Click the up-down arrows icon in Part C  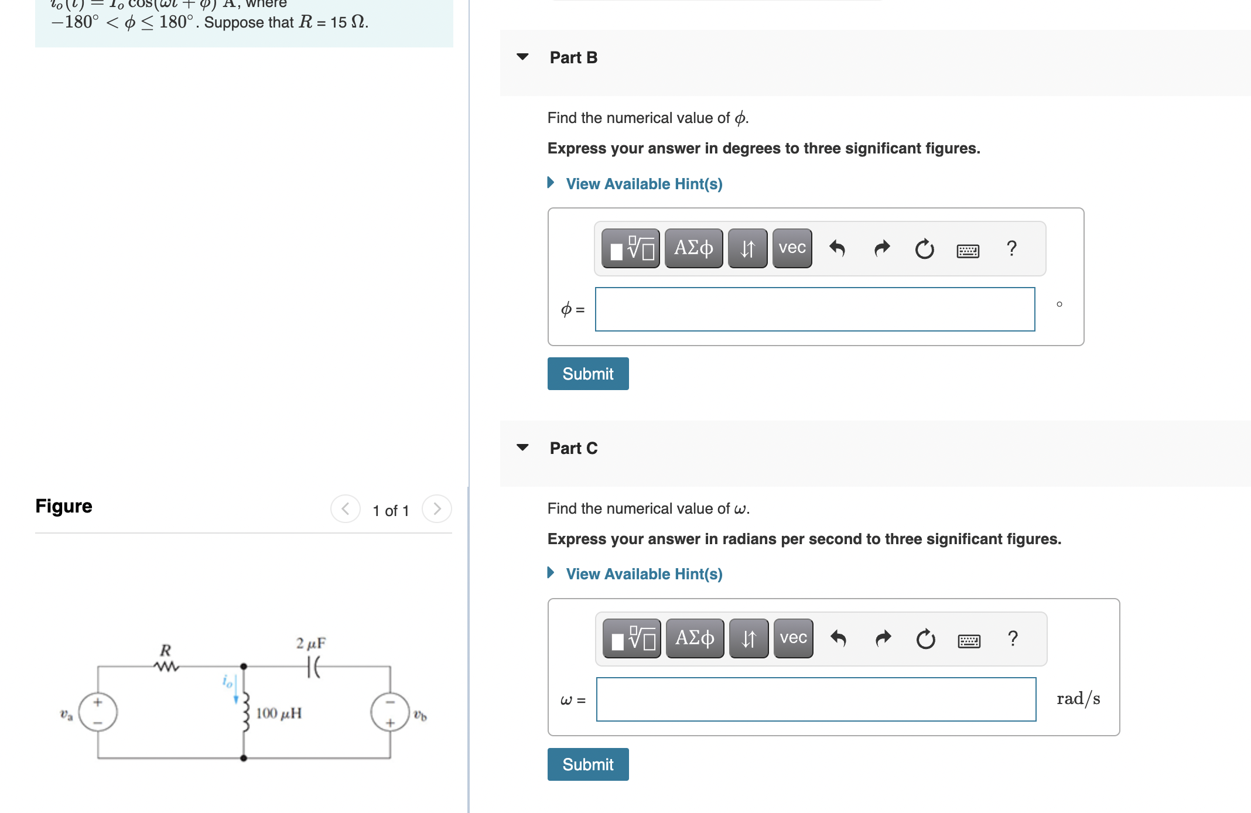748,638
